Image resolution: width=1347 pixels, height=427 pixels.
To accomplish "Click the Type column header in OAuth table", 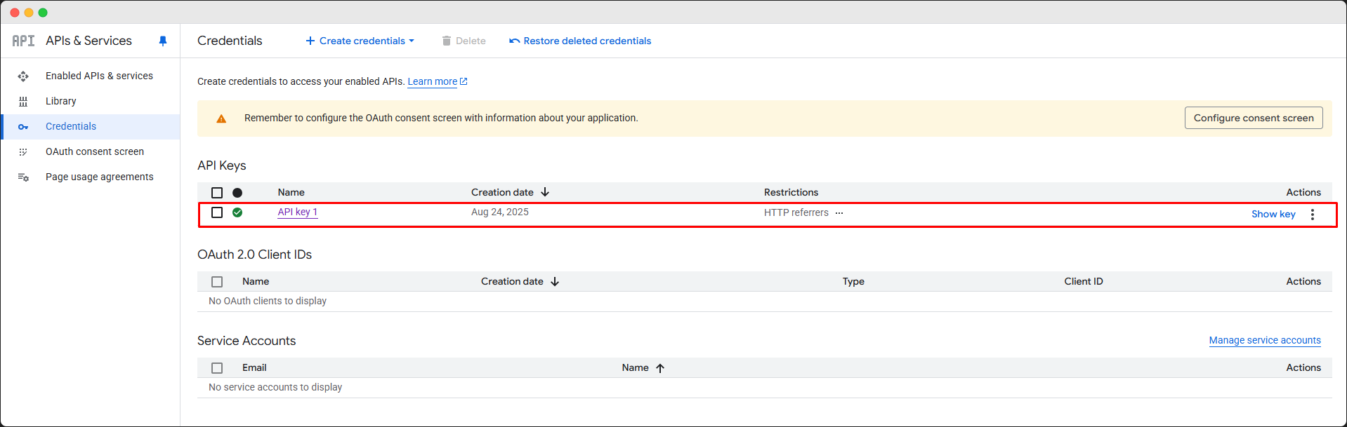I will pos(853,281).
